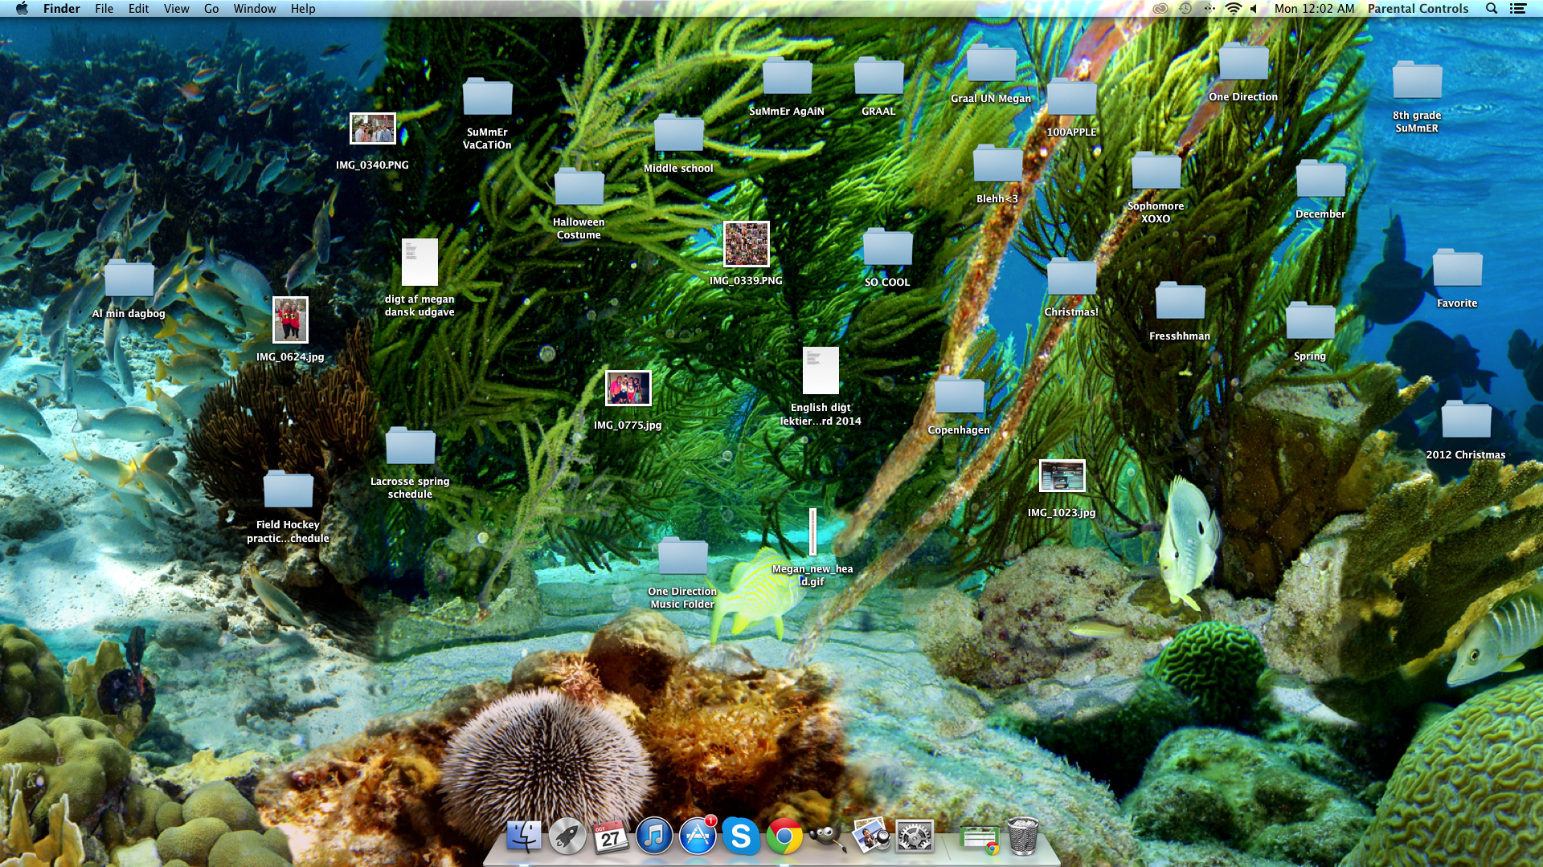The image size is (1543, 867).
Task: Click the Parental Controls user menu
Action: click(1418, 9)
